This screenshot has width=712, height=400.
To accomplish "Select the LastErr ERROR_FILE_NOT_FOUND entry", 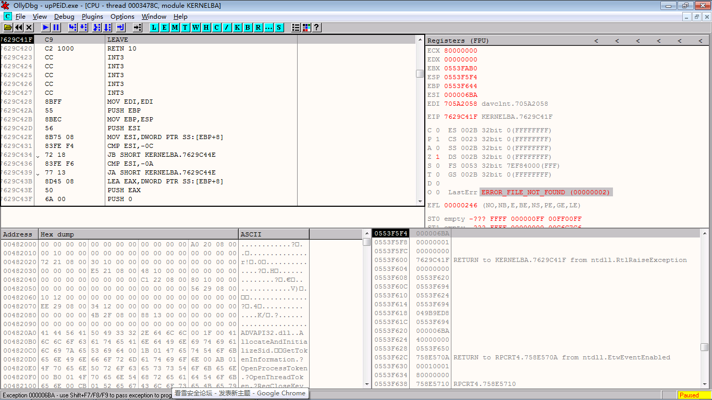I will (x=546, y=192).
